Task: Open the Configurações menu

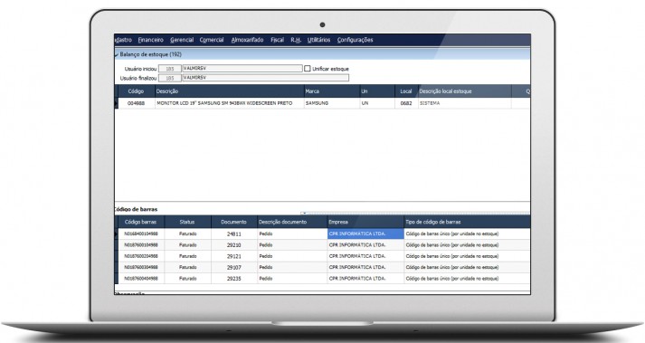Action: coord(355,40)
